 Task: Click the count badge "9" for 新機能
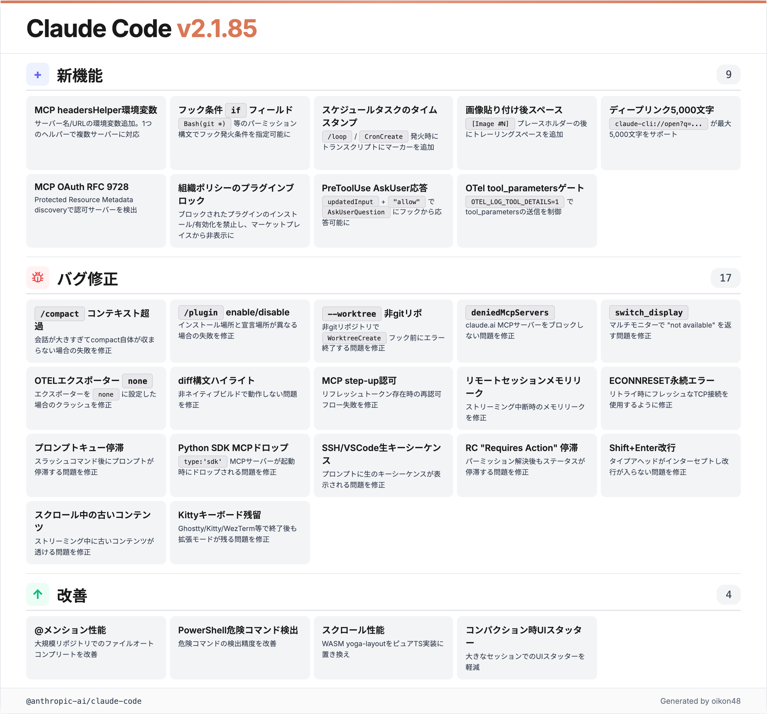tap(728, 75)
